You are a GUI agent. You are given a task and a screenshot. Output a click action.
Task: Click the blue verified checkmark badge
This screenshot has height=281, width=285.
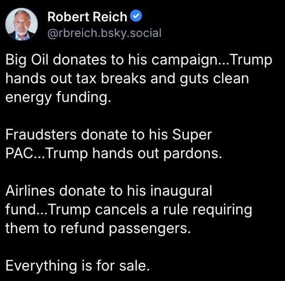[136, 16]
